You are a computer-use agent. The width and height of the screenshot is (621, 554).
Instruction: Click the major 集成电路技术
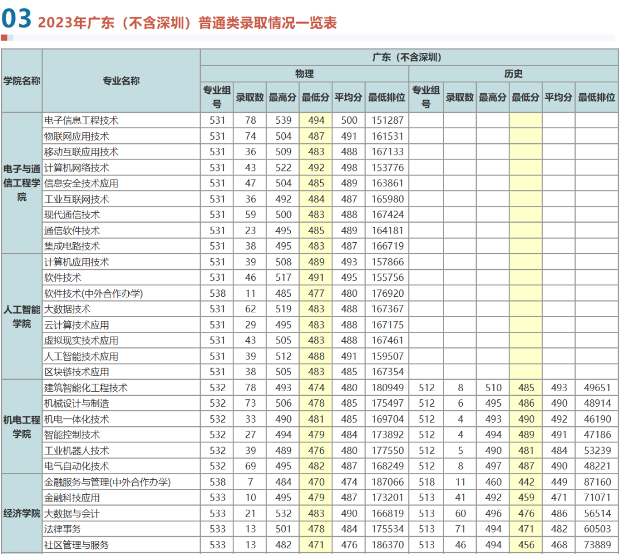[x=72, y=246]
